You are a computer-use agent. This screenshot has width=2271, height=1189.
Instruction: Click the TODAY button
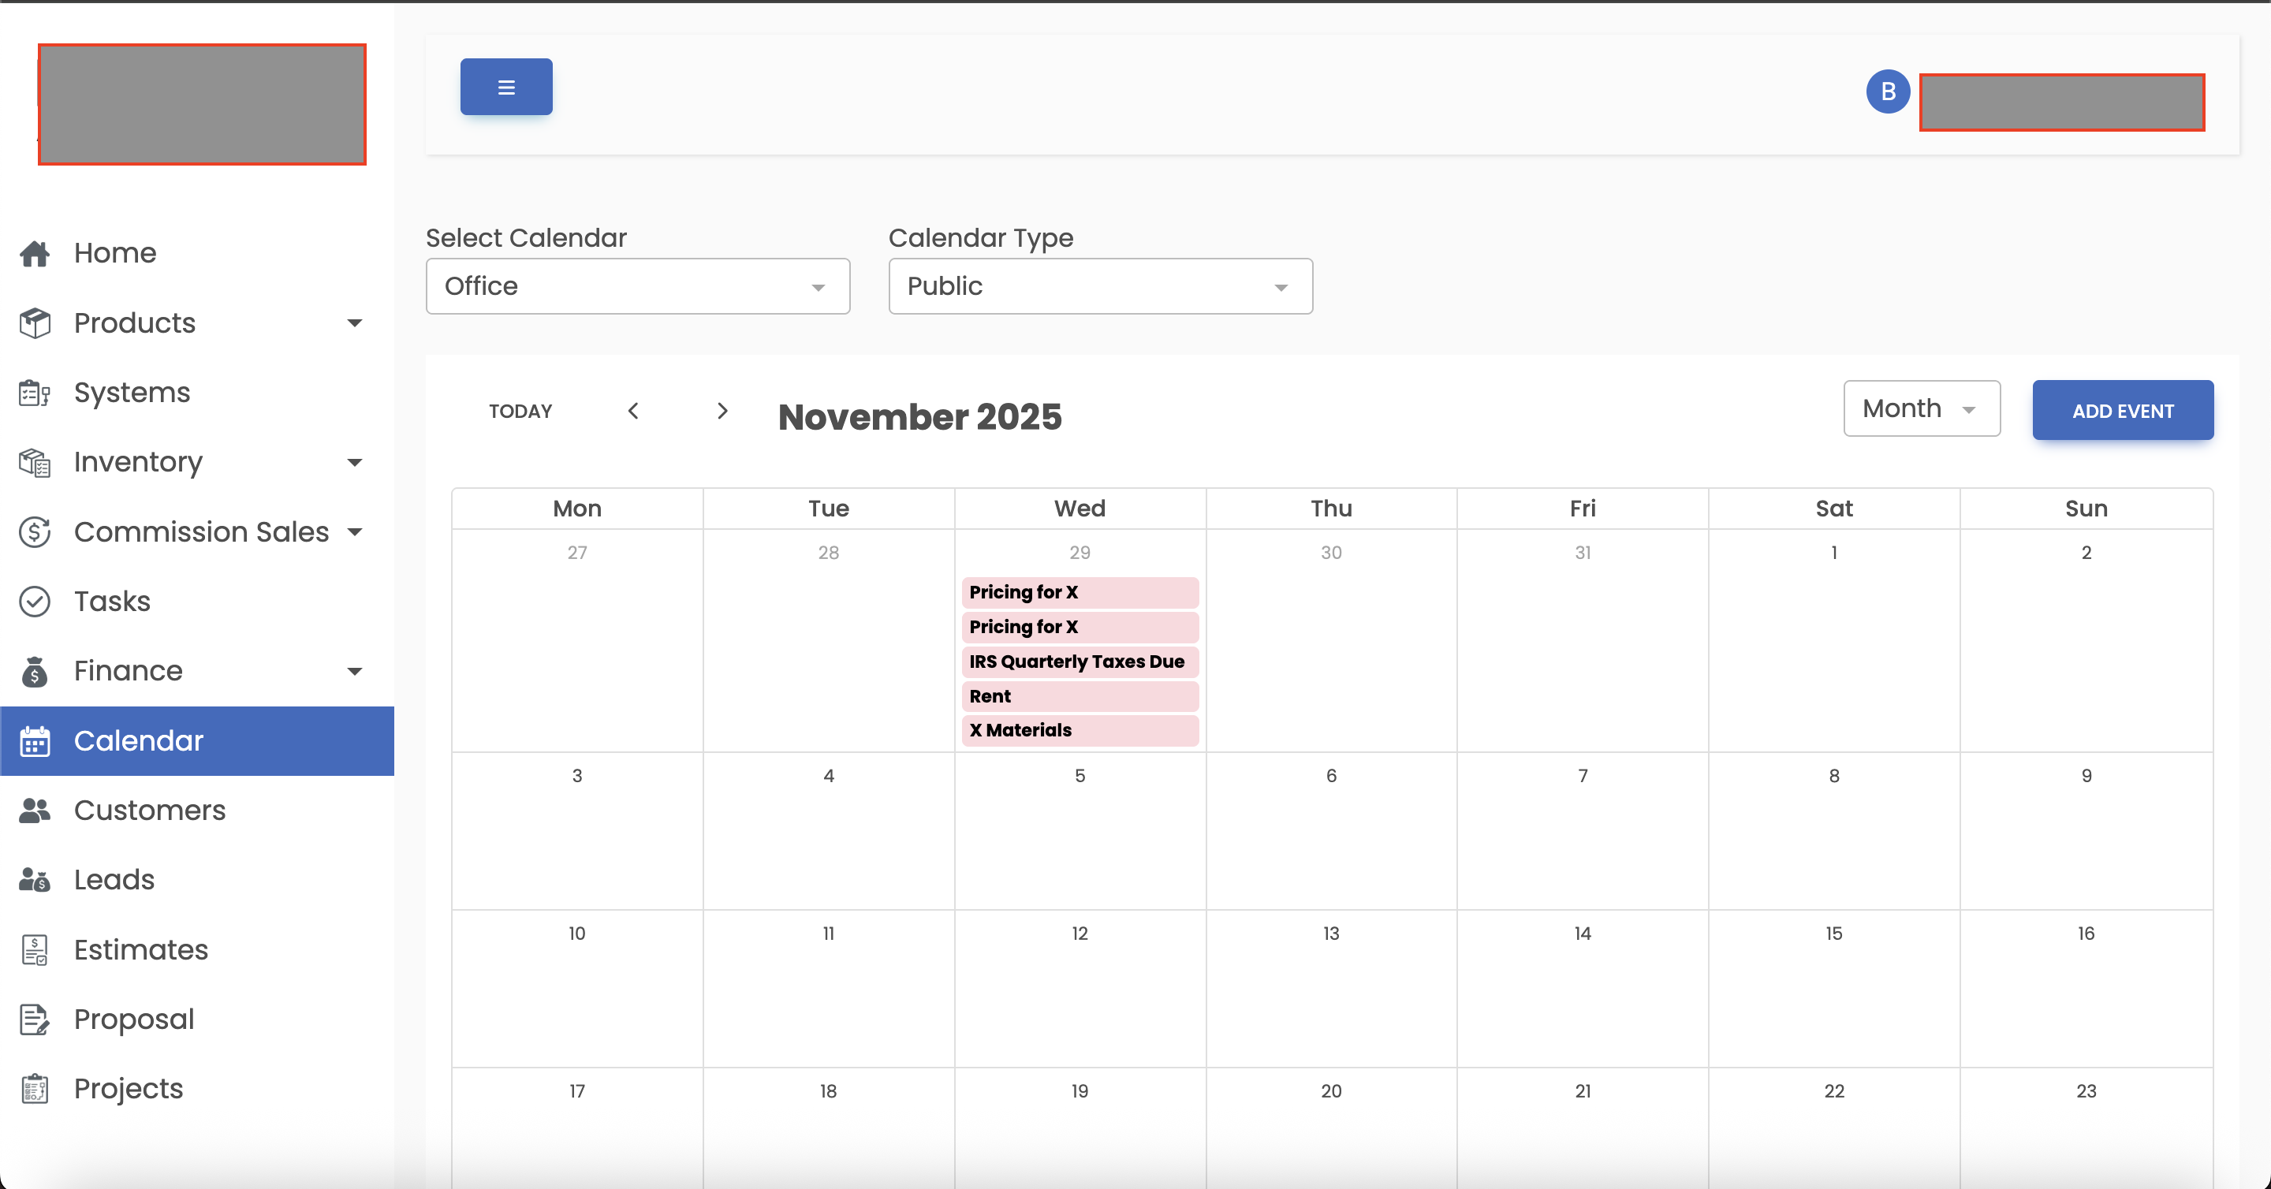coord(520,410)
